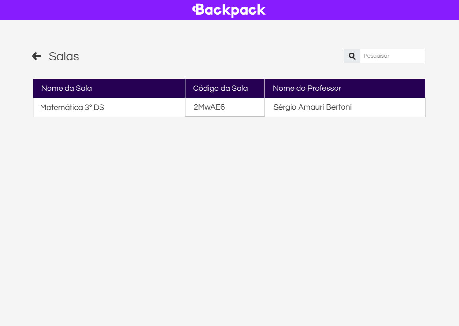Click the word Código in the table header
The width and height of the screenshot is (459, 326).
click(x=203, y=88)
